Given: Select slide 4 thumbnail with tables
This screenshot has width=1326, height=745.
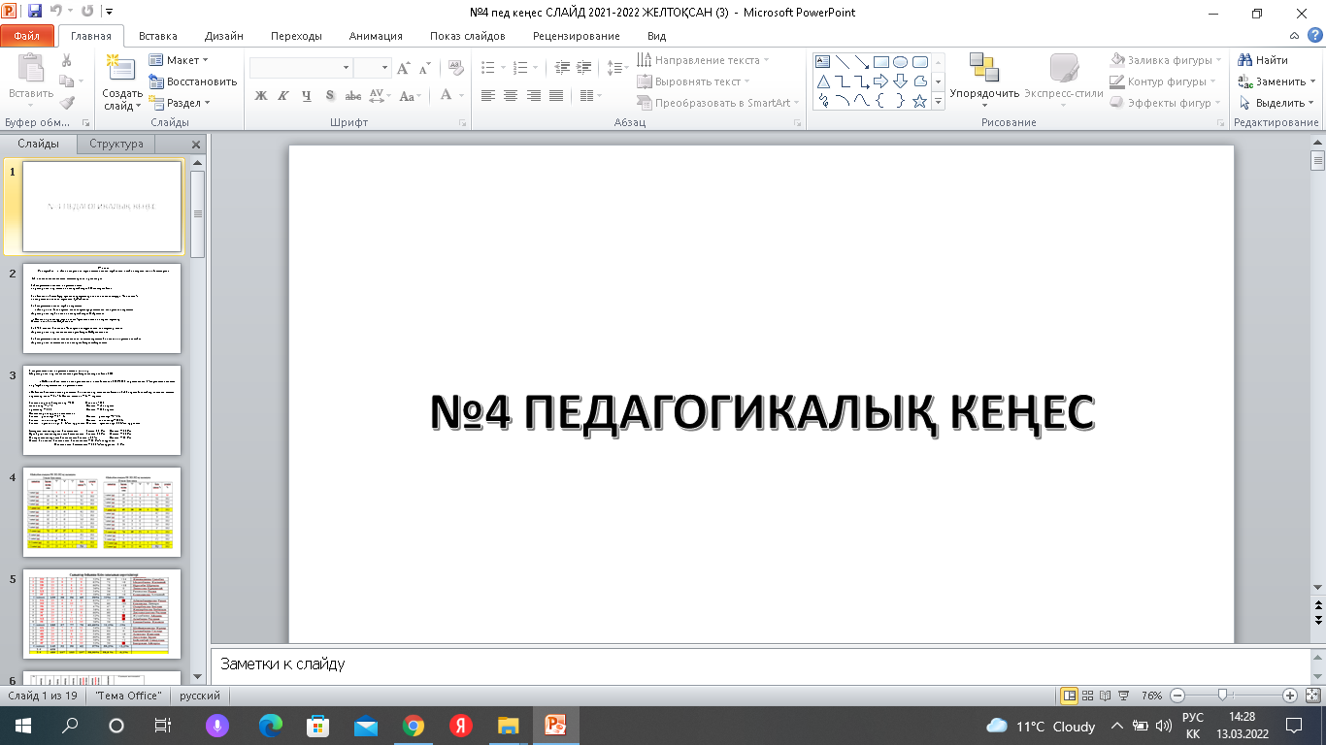Looking at the screenshot, I should (x=102, y=512).
